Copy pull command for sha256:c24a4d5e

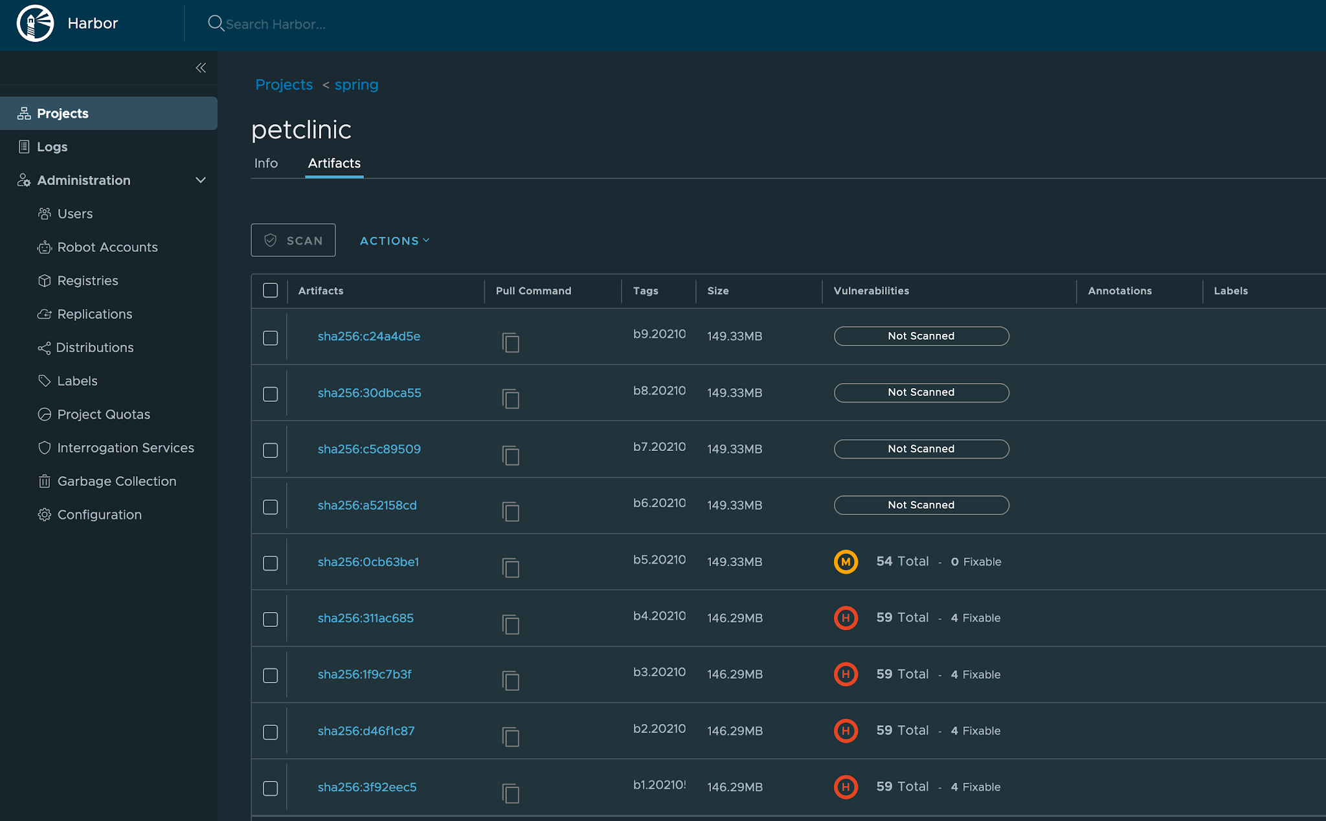point(510,342)
